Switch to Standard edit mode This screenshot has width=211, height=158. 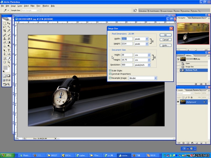click(5, 76)
